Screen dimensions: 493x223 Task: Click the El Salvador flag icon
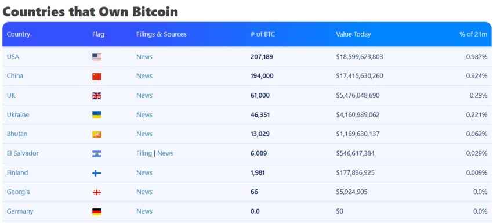(x=97, y=154)
